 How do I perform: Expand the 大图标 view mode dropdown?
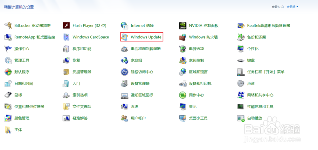[x=293, y=7]
